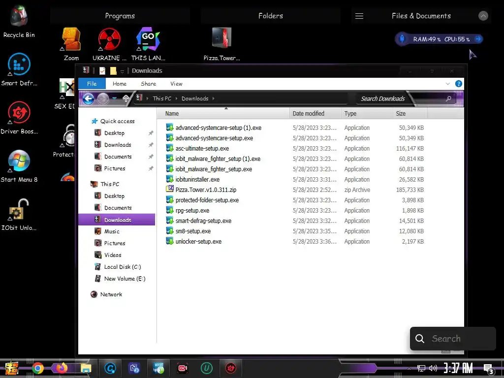Open the notifications action center icon

coord(489,369)
